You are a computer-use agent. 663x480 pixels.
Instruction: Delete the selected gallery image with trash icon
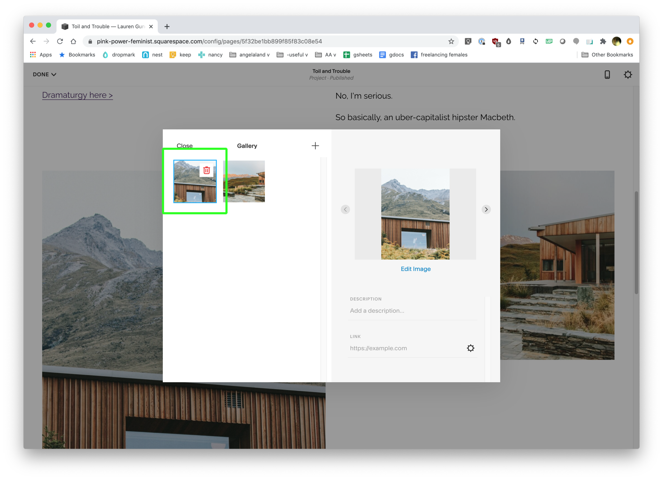tap(206, 170)
